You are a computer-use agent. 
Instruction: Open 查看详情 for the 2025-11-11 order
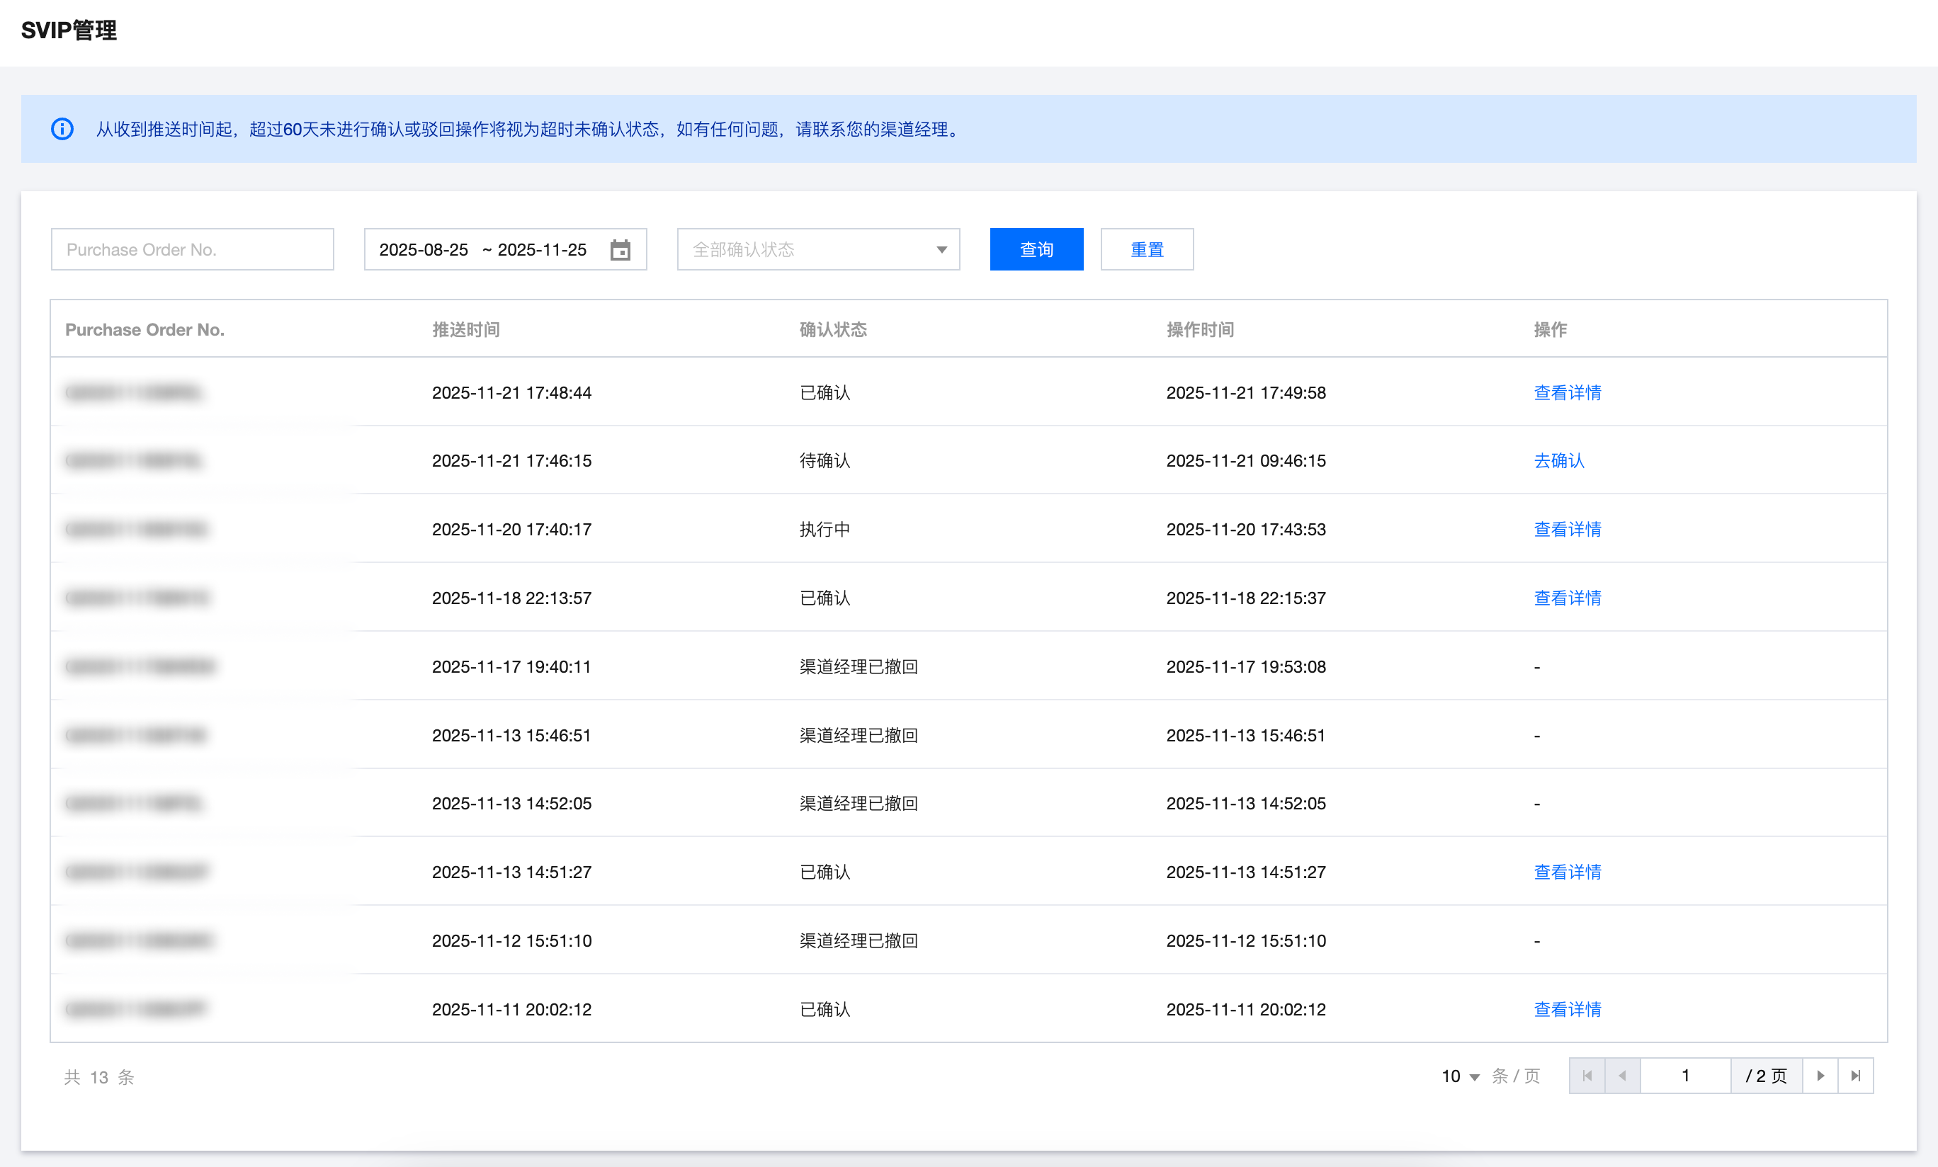coord(1567,1009)
